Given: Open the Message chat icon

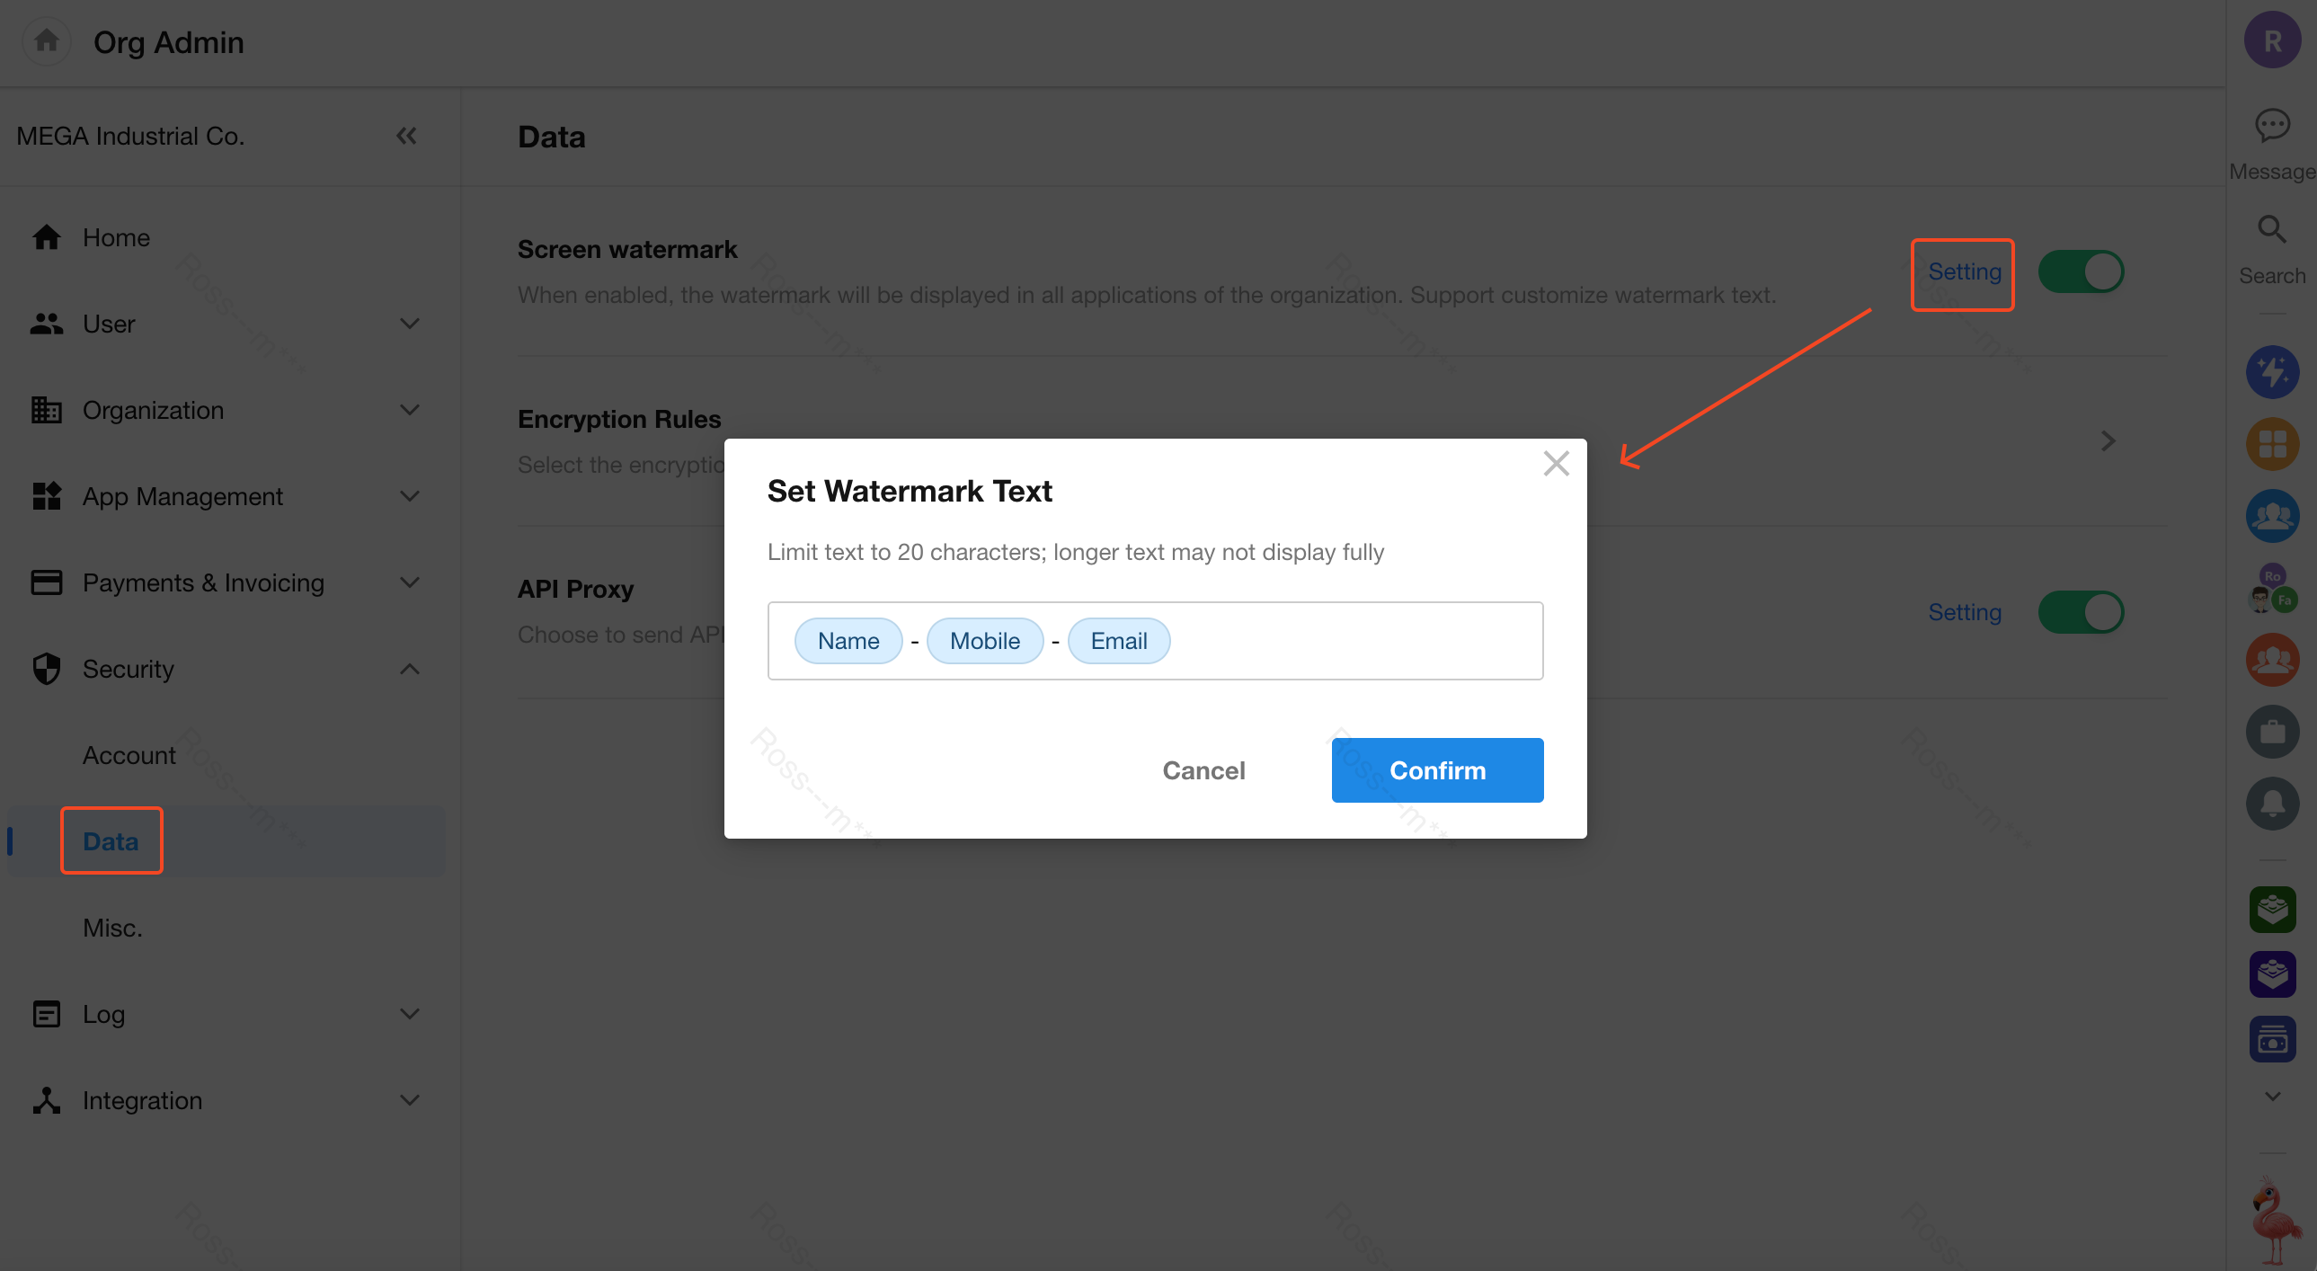Looking at the screenshot, I should coord(2271,125).
